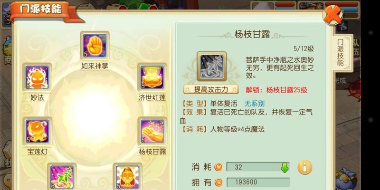Screen dimensions: 380x190
Task: Tap the 门派技能 title banner
Action: pos(40,9)
